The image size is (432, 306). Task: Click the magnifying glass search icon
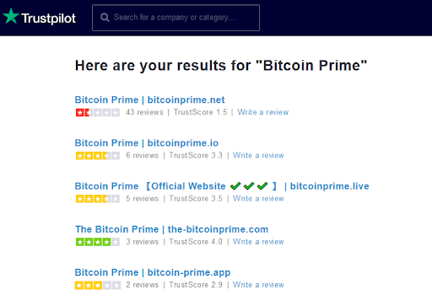pos(105,18)
